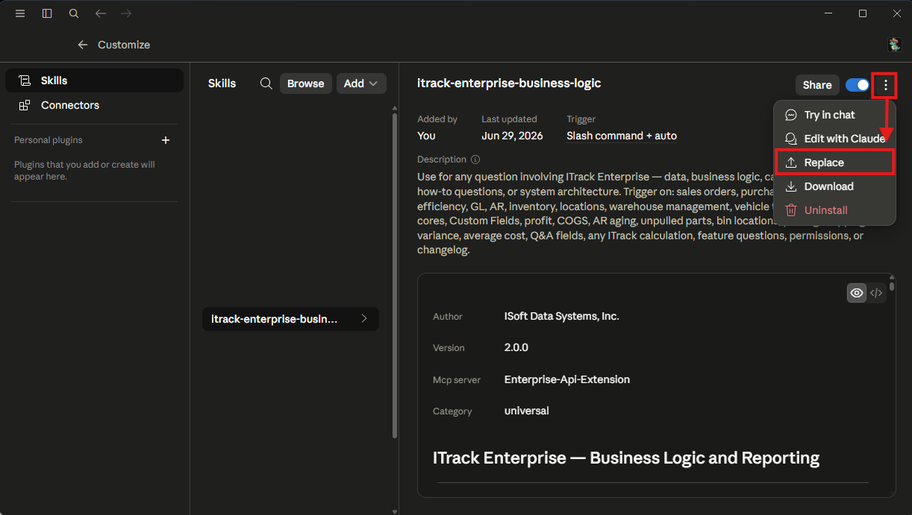Select Uninstall in the options menu
Screen dimensions: 912x515
tap(834, 210)
